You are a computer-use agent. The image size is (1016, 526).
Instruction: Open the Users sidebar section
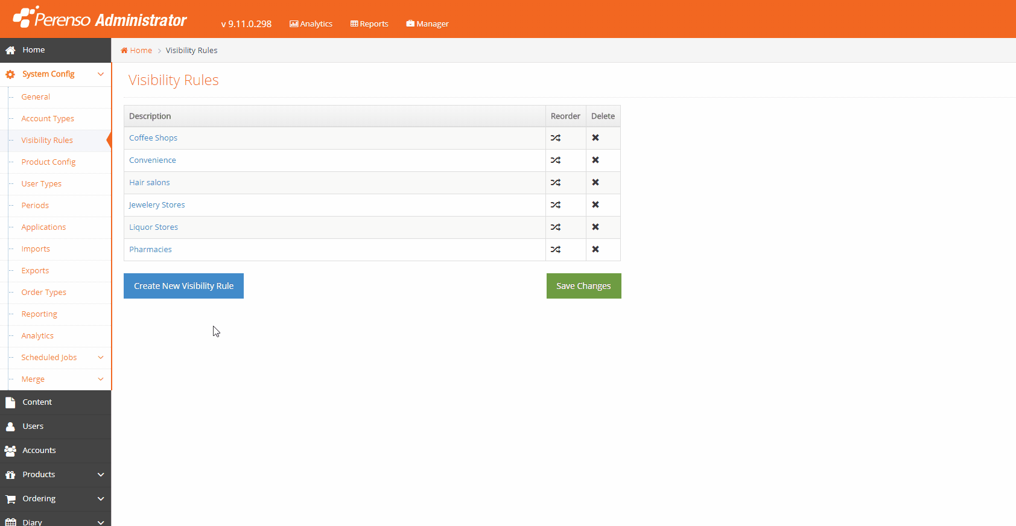[x=56, y=426]
